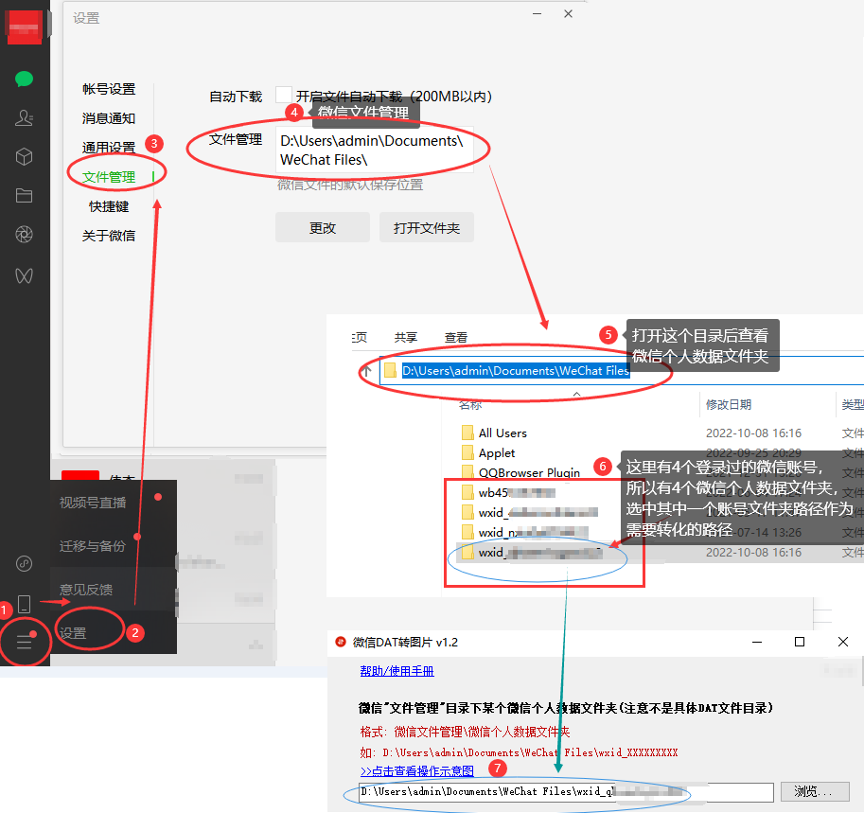Open the 帮助/使用手册 link
The height and width of the screenshot is (813, 864).
click(x=397, y=671)
